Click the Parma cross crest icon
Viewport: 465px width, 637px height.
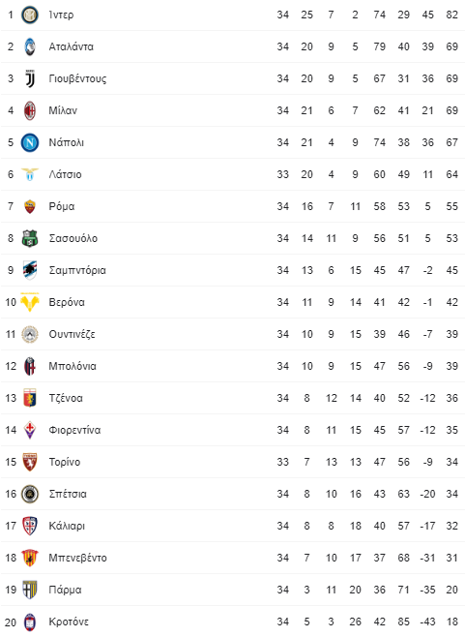(30, 590)
